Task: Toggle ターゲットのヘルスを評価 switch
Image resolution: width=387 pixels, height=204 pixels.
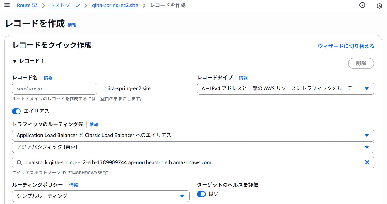Action: (x=201, y=194)
